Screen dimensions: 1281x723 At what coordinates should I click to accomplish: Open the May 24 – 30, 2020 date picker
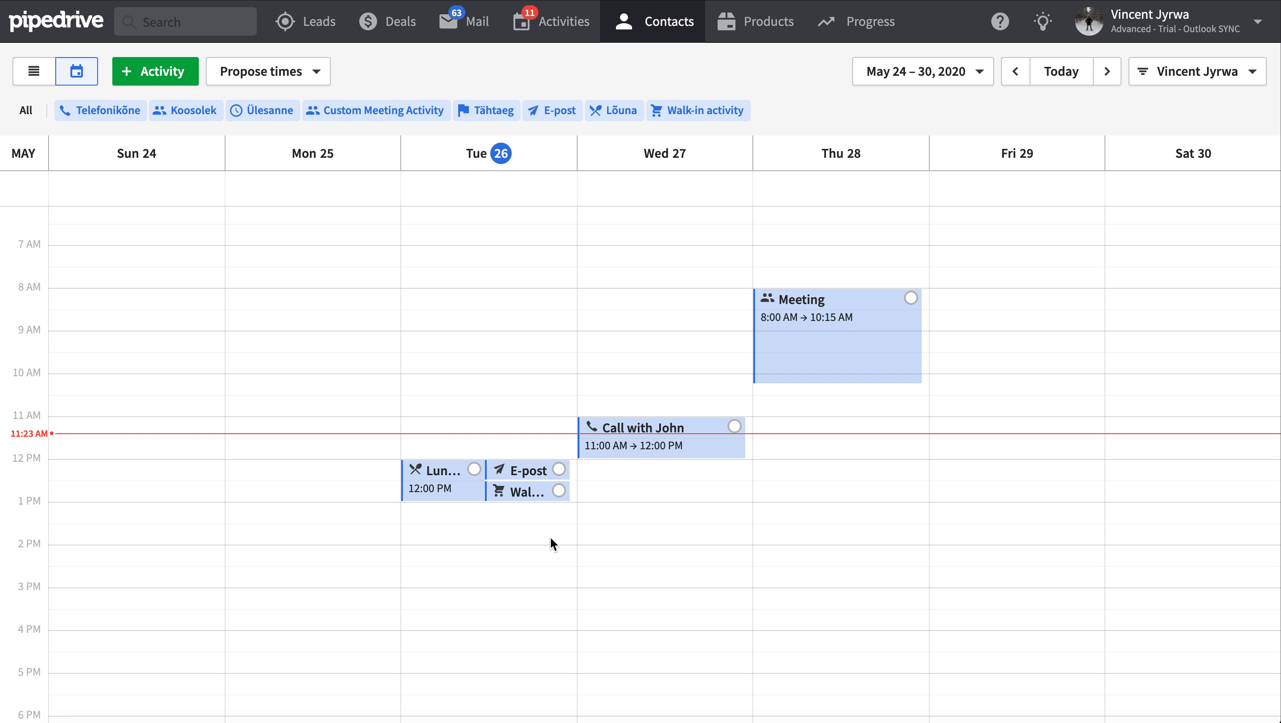(923, 71)
